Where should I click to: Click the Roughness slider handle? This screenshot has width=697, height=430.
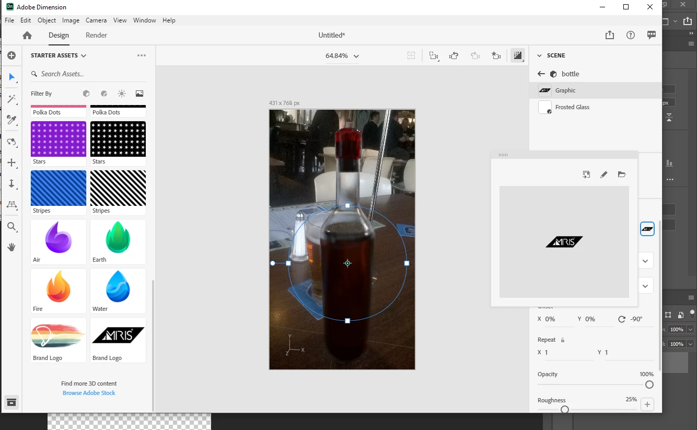565,410
